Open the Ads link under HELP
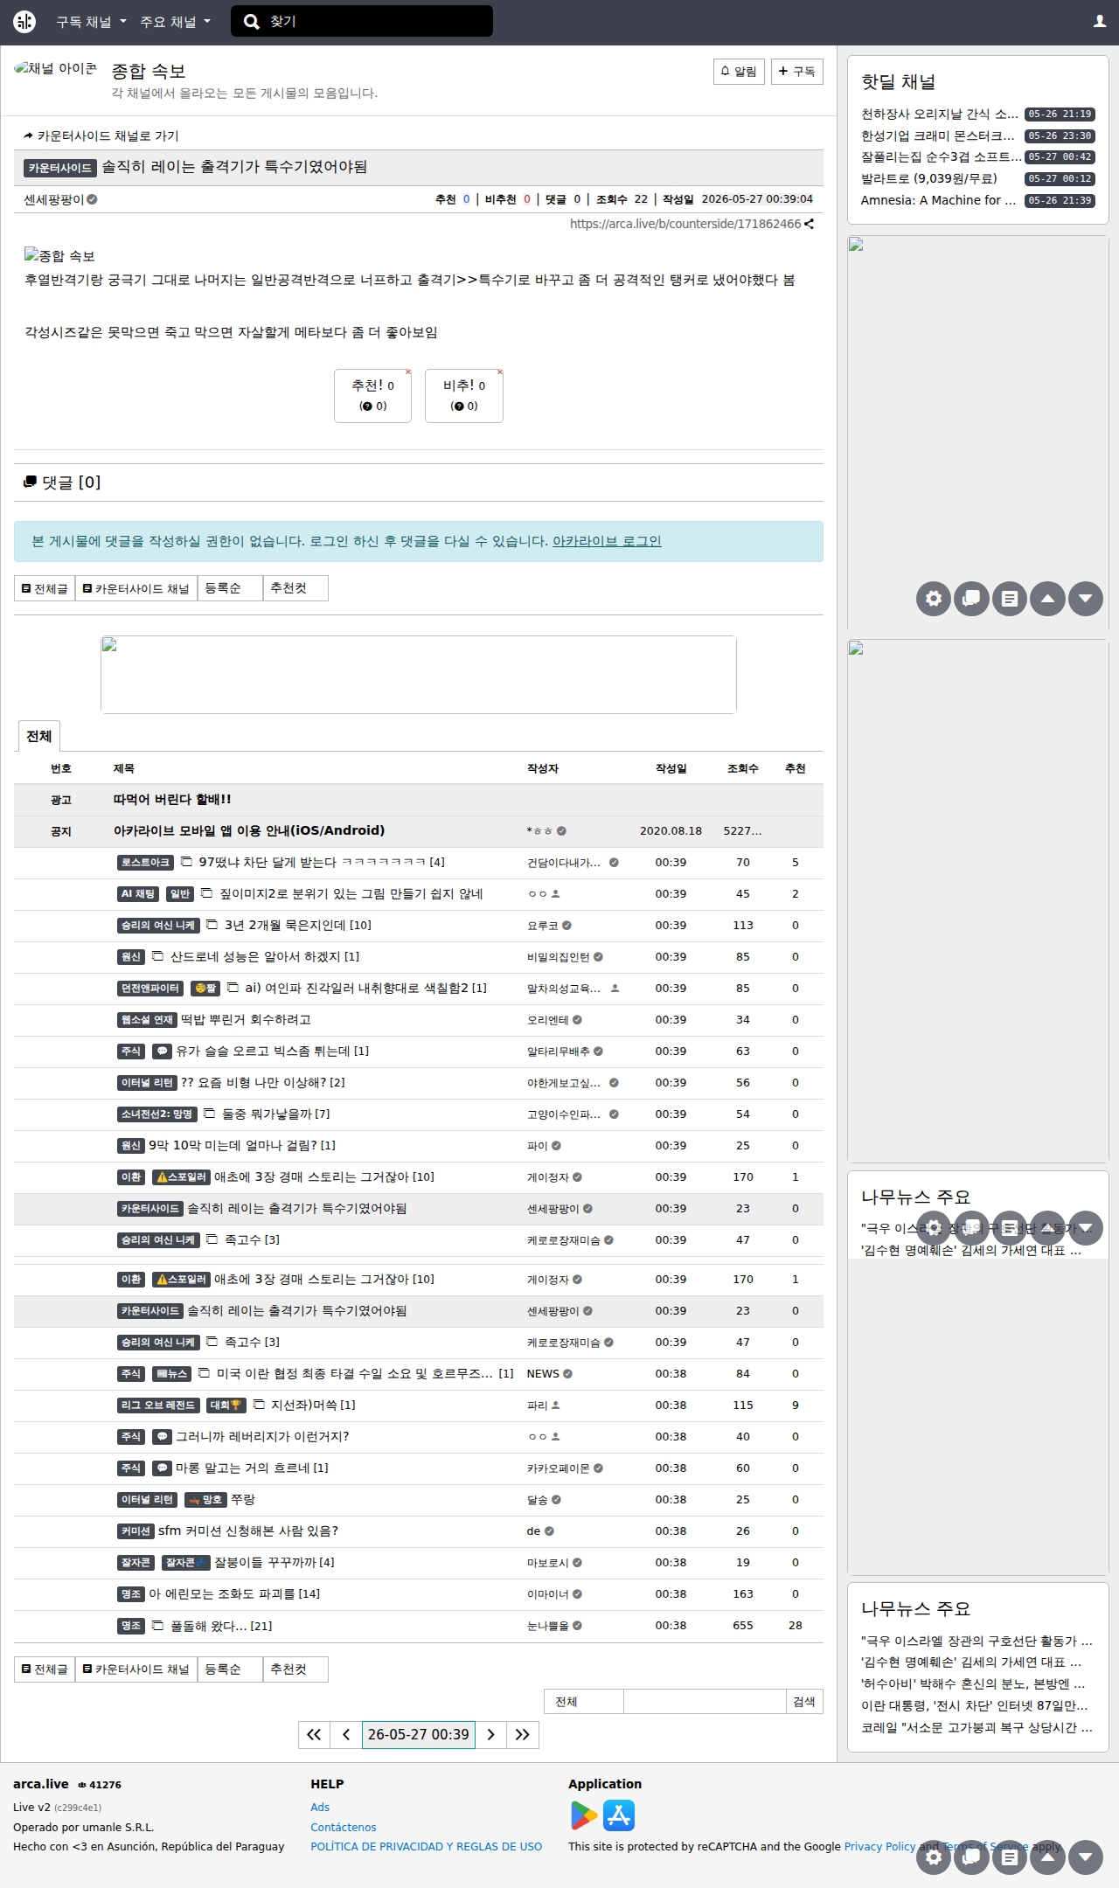Viewport: 1119px width, 1888px height. [x=320, y=1807]
